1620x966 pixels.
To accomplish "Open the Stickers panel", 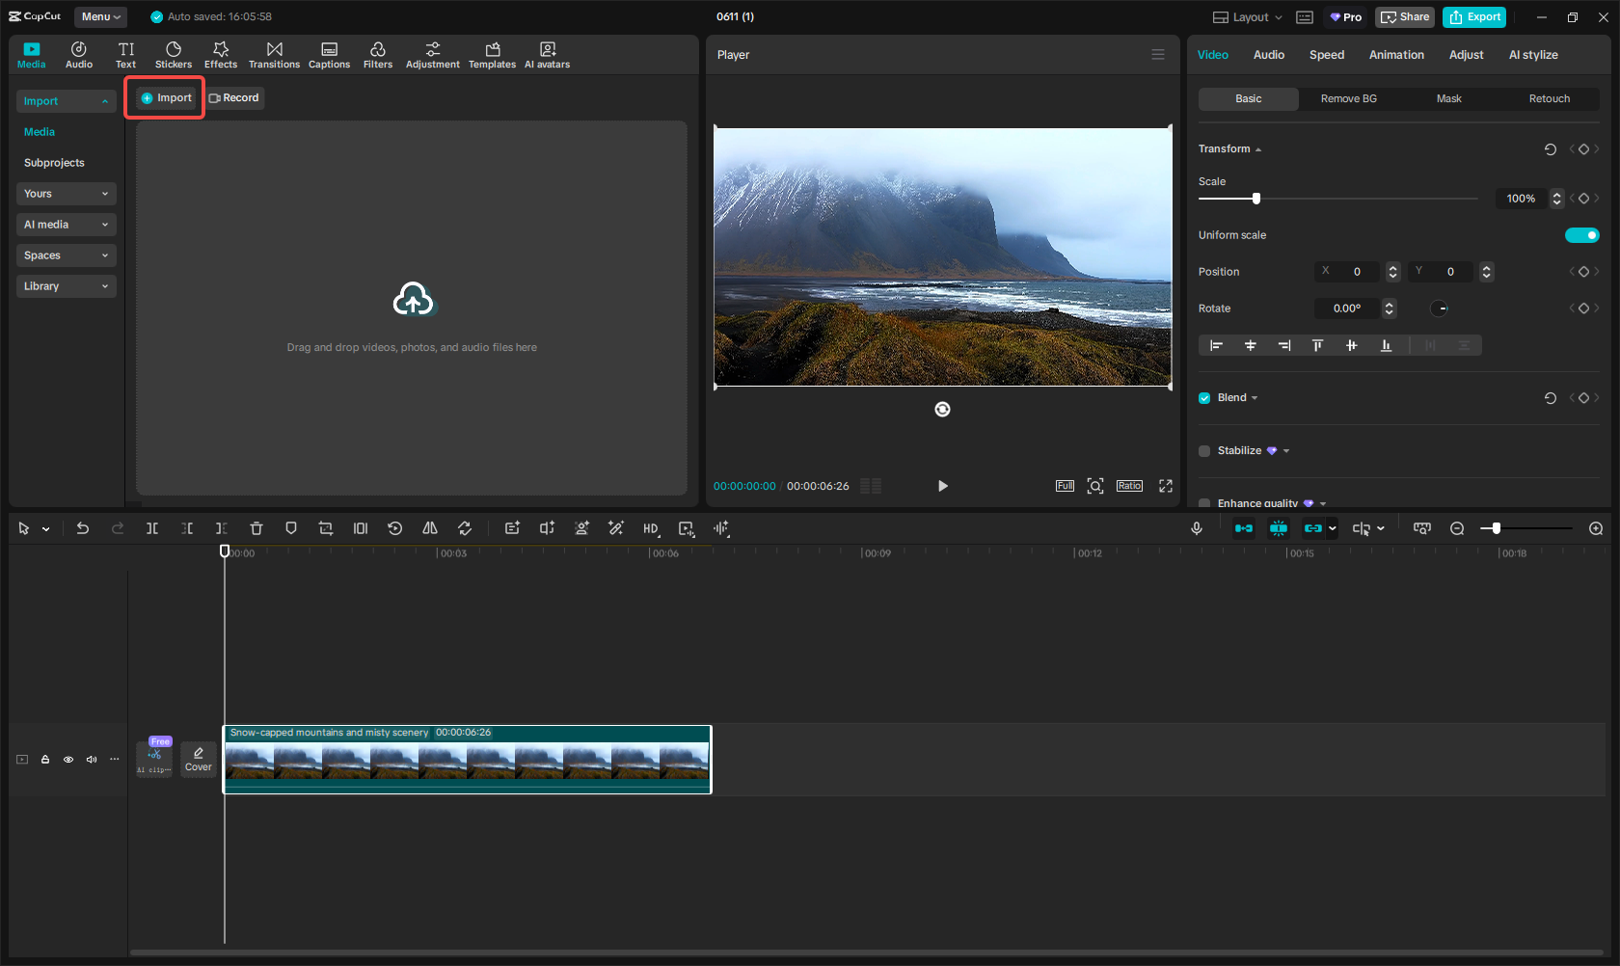I will coord(174,53).
